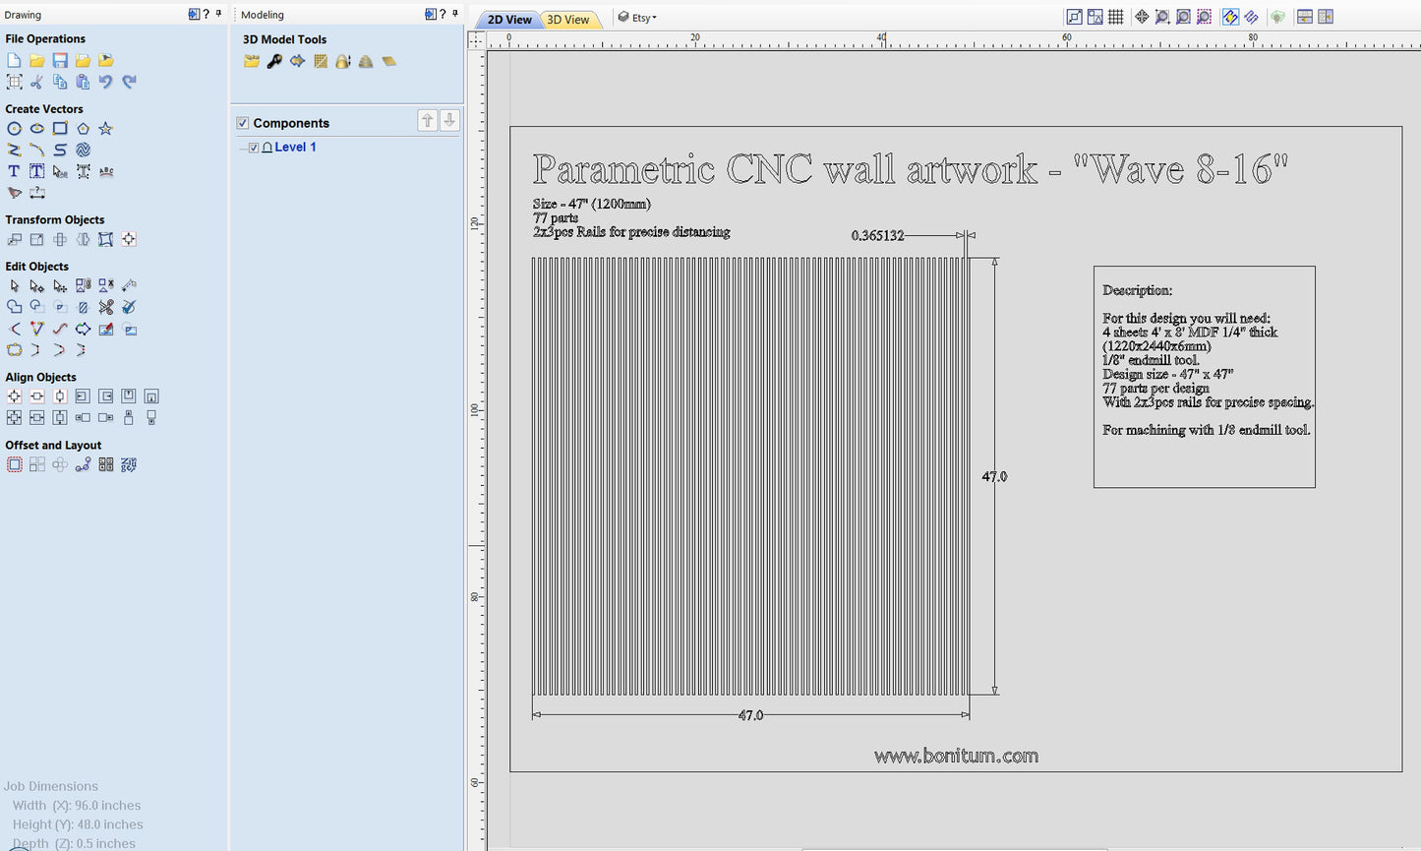The image size is (1421, 851).
Task: Select the Create Text tool
Action: (x=14, y=170)
